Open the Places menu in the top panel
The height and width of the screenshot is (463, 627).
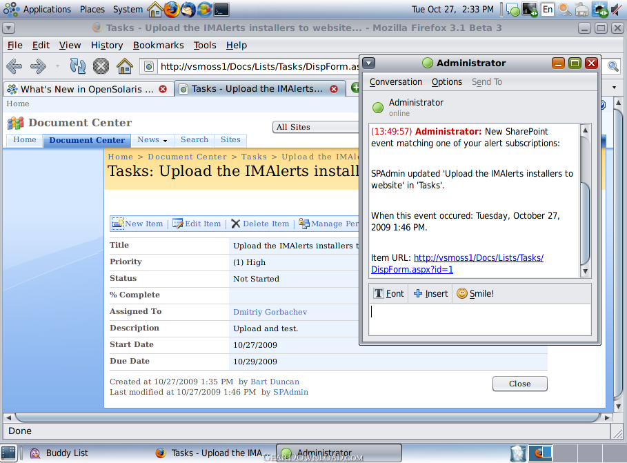(92, 9)
